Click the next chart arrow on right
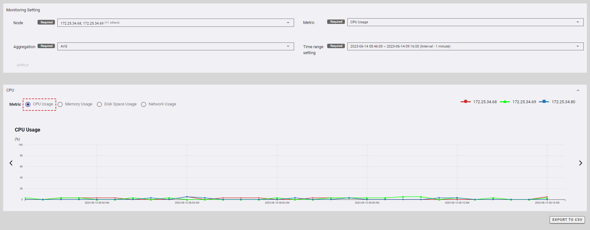The image size is (590, 230). click(580, 163)
